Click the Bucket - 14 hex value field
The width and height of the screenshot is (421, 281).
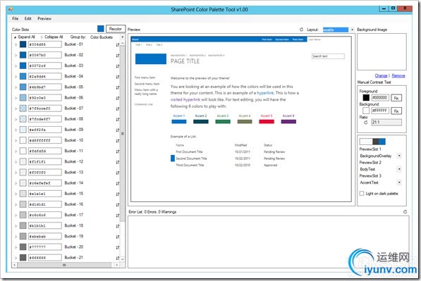(45, 183)
